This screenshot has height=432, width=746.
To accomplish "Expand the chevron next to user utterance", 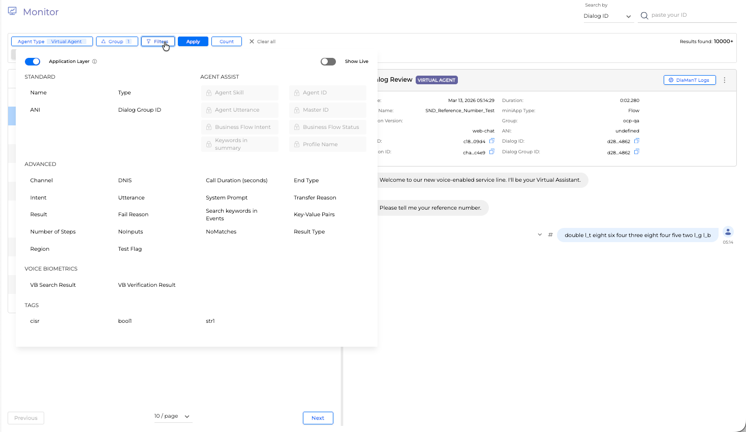I will pyautogui.click(x=540, y=235).
